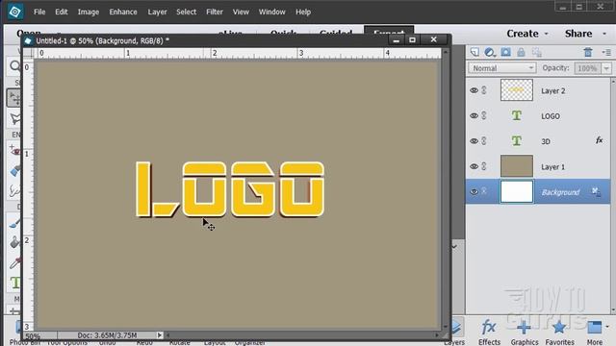616x346 pixels.
Task: Add a layer mask icon
Action: click(505, 52)
